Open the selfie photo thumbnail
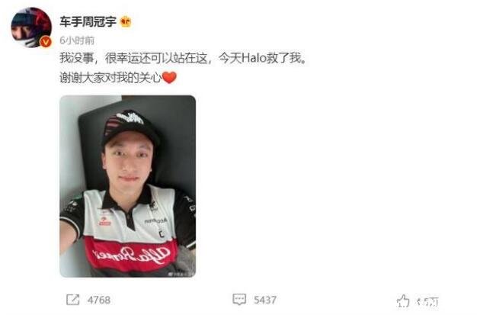 [x=128, y=186]
